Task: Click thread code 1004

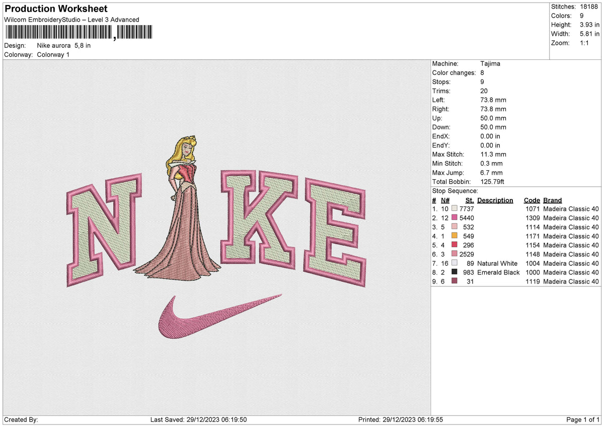Action: (x=533, y=263)
